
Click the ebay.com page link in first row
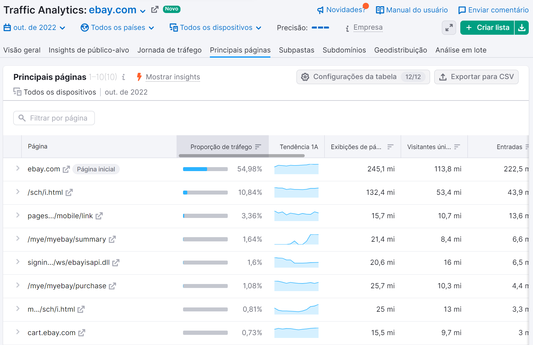(x=44, y=169)
